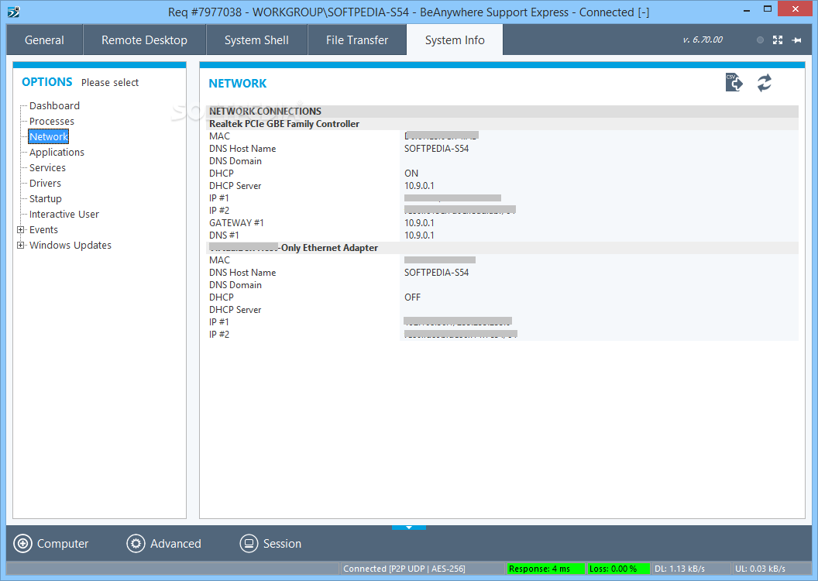Click the gray status dot indicator

pyautogui.click(x=760, y=40)
